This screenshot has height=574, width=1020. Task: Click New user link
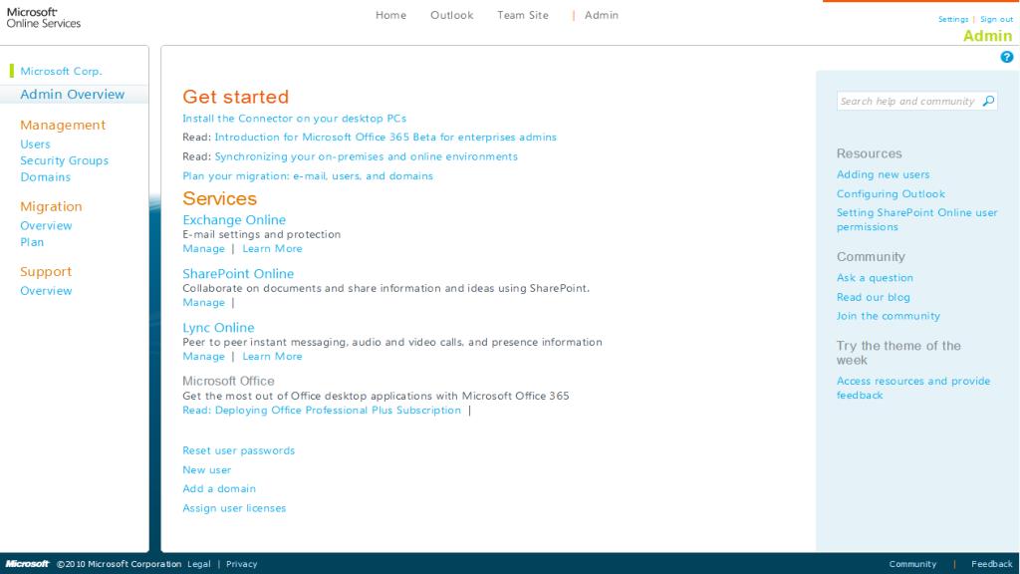207,470
